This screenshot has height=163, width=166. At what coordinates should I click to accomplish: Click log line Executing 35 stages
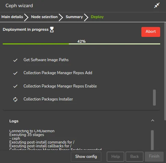(x=27, y=135)
